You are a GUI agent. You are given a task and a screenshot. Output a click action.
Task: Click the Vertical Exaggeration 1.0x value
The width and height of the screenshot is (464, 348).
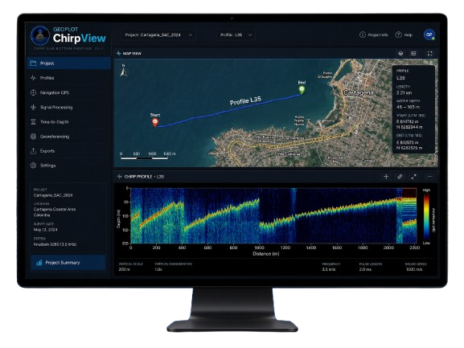158,269
